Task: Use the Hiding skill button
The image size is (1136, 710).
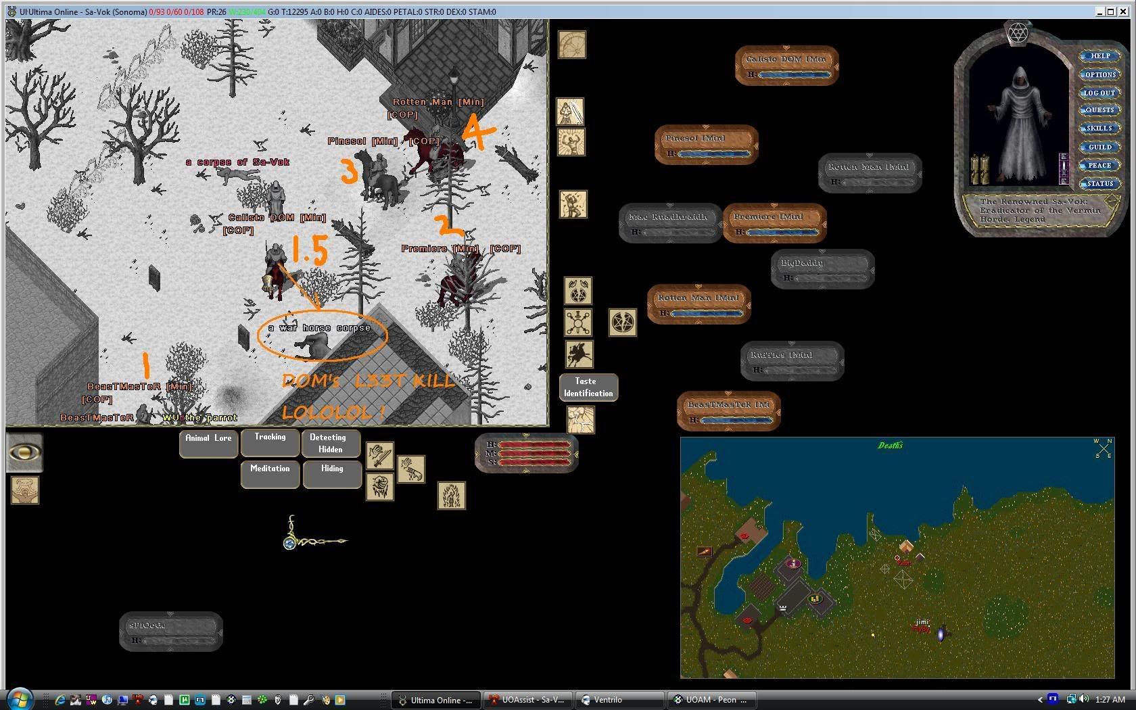Action: coord(332,474)
